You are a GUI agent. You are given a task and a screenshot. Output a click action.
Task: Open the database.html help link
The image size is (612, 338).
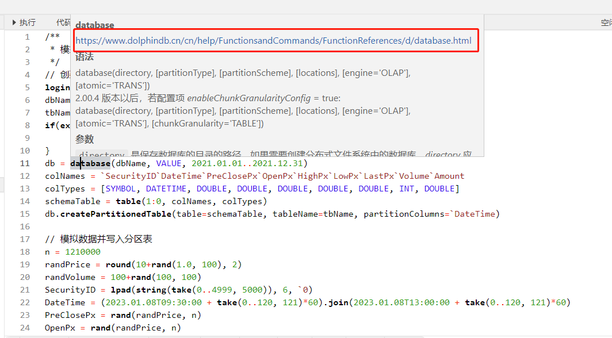(x=273, y=41)
